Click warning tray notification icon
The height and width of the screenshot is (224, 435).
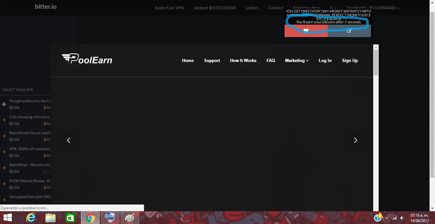coord(379,217)
